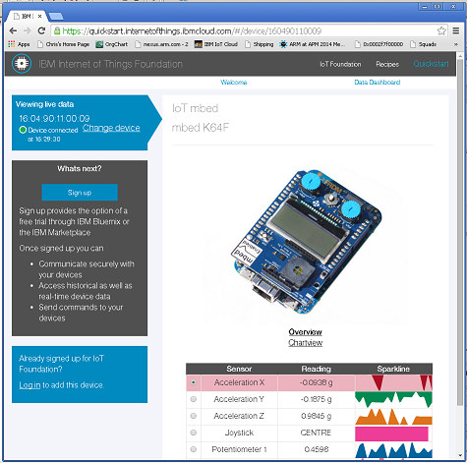This screenshot has width=467, height=463.
Task: Click the browser back arrow
Action: click(13, 30)
